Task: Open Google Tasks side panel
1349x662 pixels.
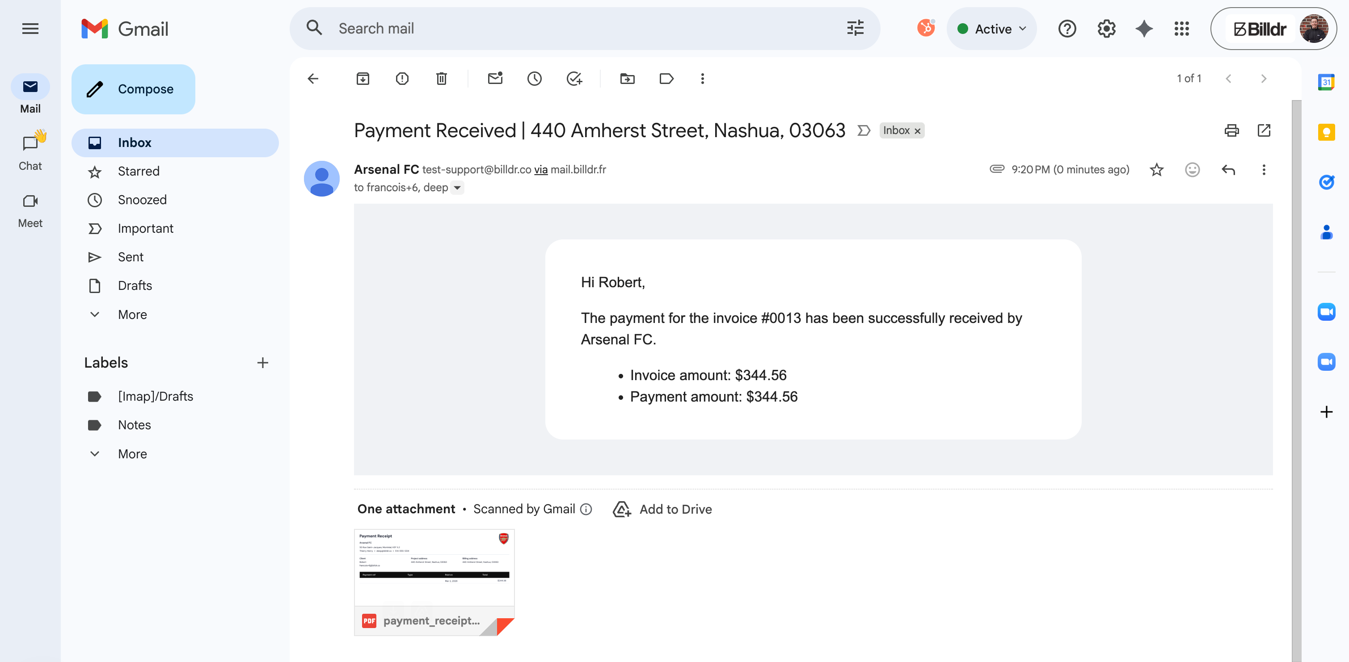Action: point(1326,182)
